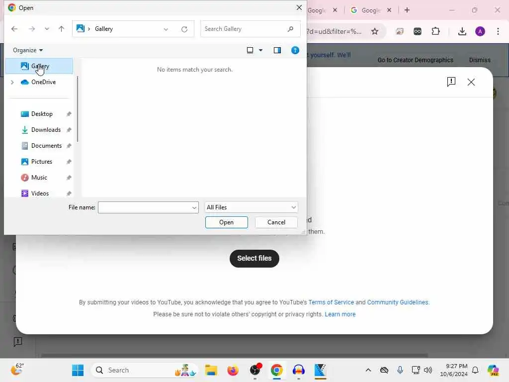Click the pin icon beside Downloads
The height and width of the screenshot is (382, 509).
[x=69, y=130]
